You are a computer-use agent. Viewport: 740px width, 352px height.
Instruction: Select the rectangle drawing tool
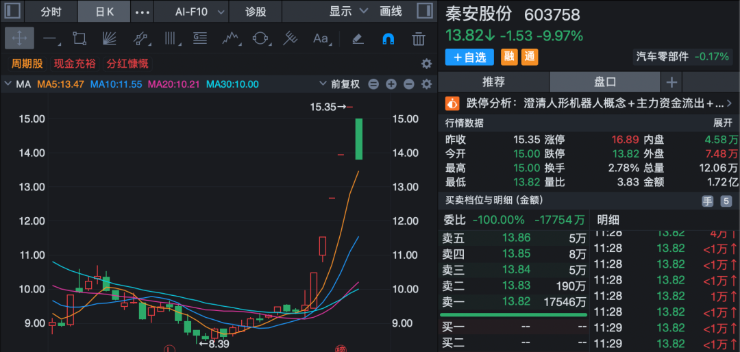coord(79,38)
